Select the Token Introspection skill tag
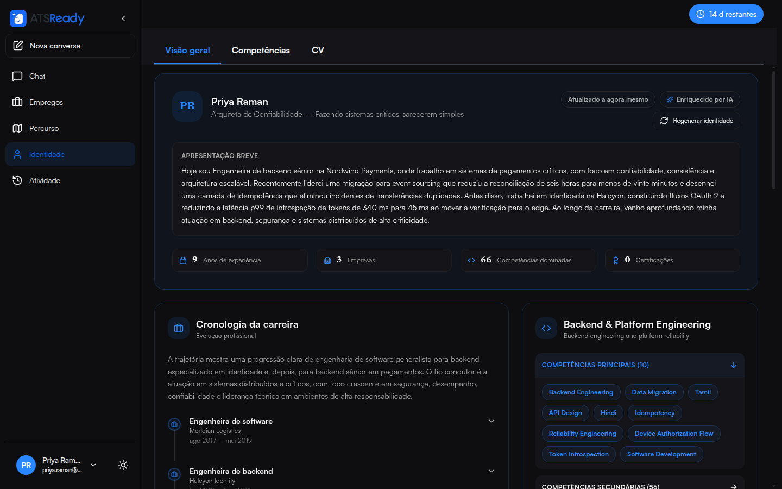Viewport: 782px width, 489px height. point(579,454)
